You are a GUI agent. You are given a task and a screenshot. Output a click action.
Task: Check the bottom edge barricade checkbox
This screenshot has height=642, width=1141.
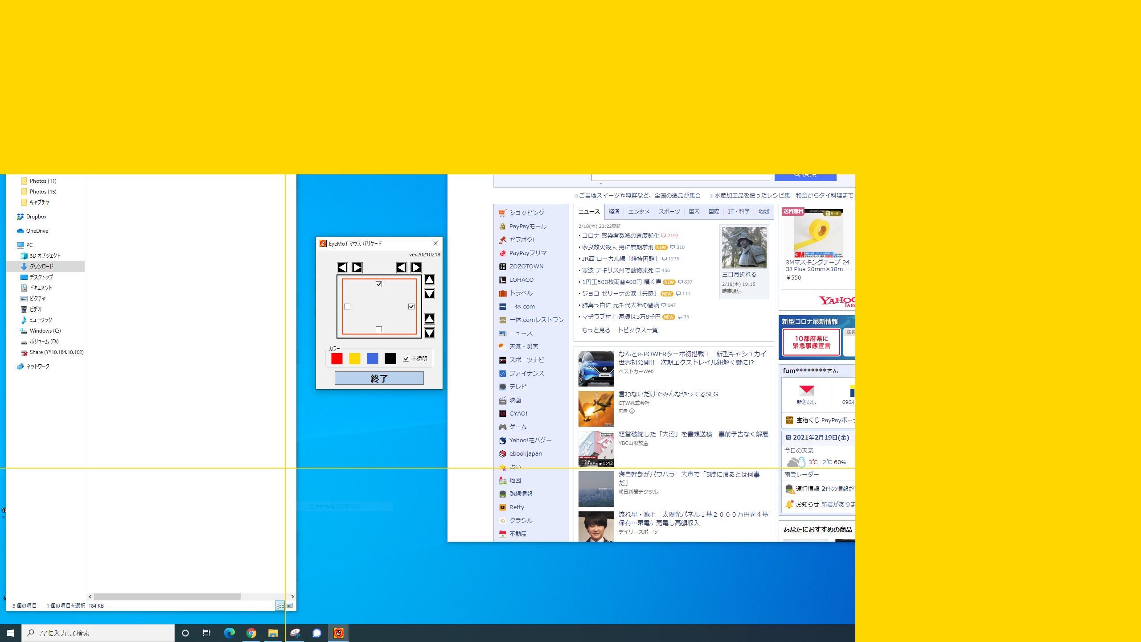(x=379, y=329)
